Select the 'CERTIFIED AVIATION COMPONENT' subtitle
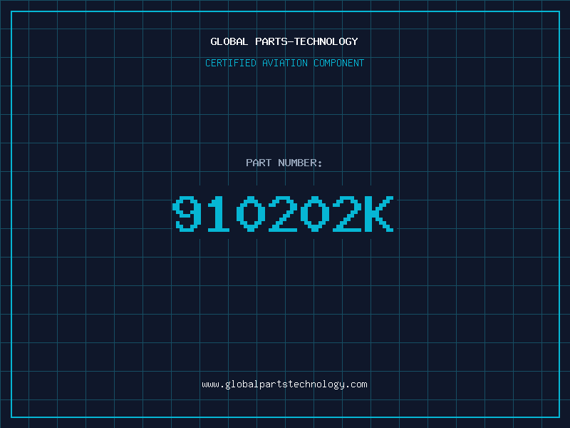Image resolution: width=570 pixels, height=428 pixels. tap(284, 63)
